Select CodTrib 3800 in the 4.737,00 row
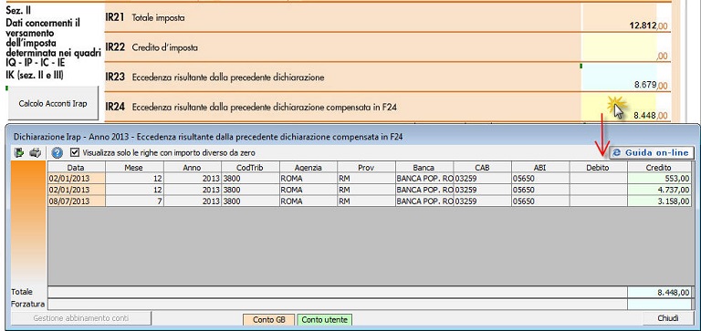 tap(250, 190)
